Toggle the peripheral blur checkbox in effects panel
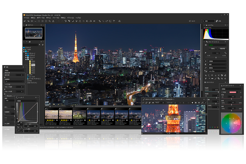Image resolution: width=246 pixels, height=164 pixels. tap(6, 96)
